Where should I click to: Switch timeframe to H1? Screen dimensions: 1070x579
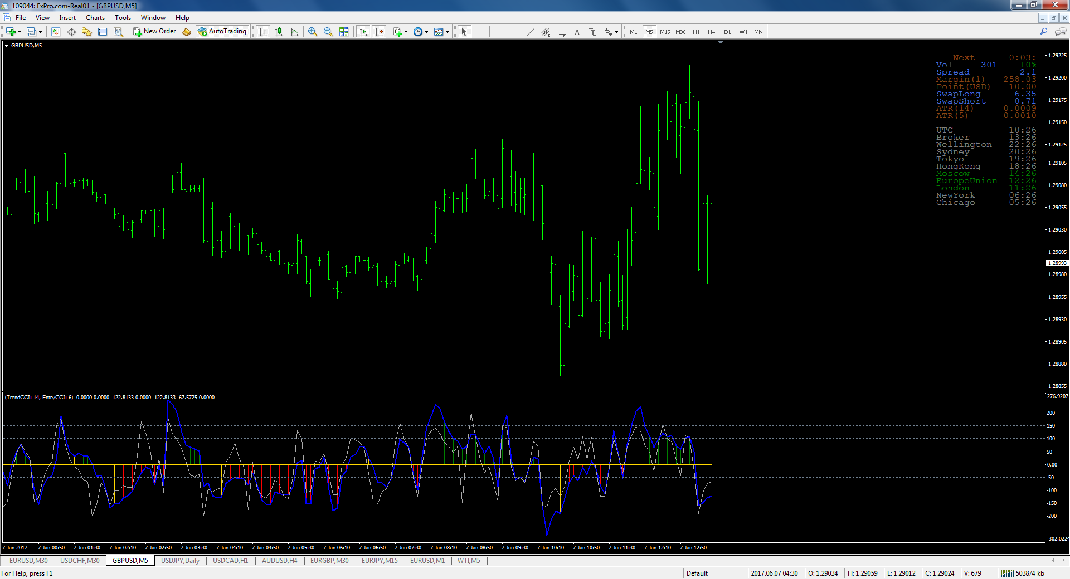[696, 32]
